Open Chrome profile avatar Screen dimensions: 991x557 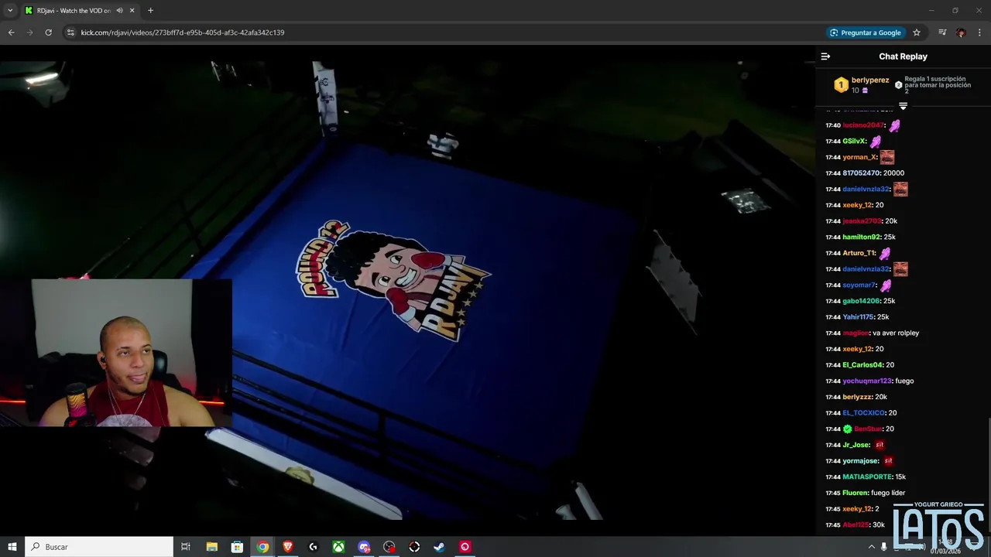[x=961, y=32]
